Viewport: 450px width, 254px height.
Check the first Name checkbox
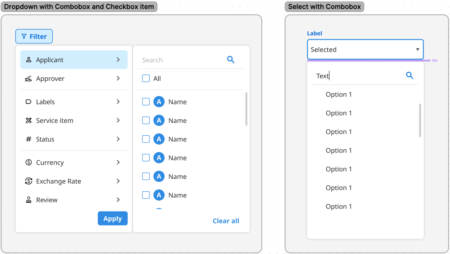(x=146, y=102)
